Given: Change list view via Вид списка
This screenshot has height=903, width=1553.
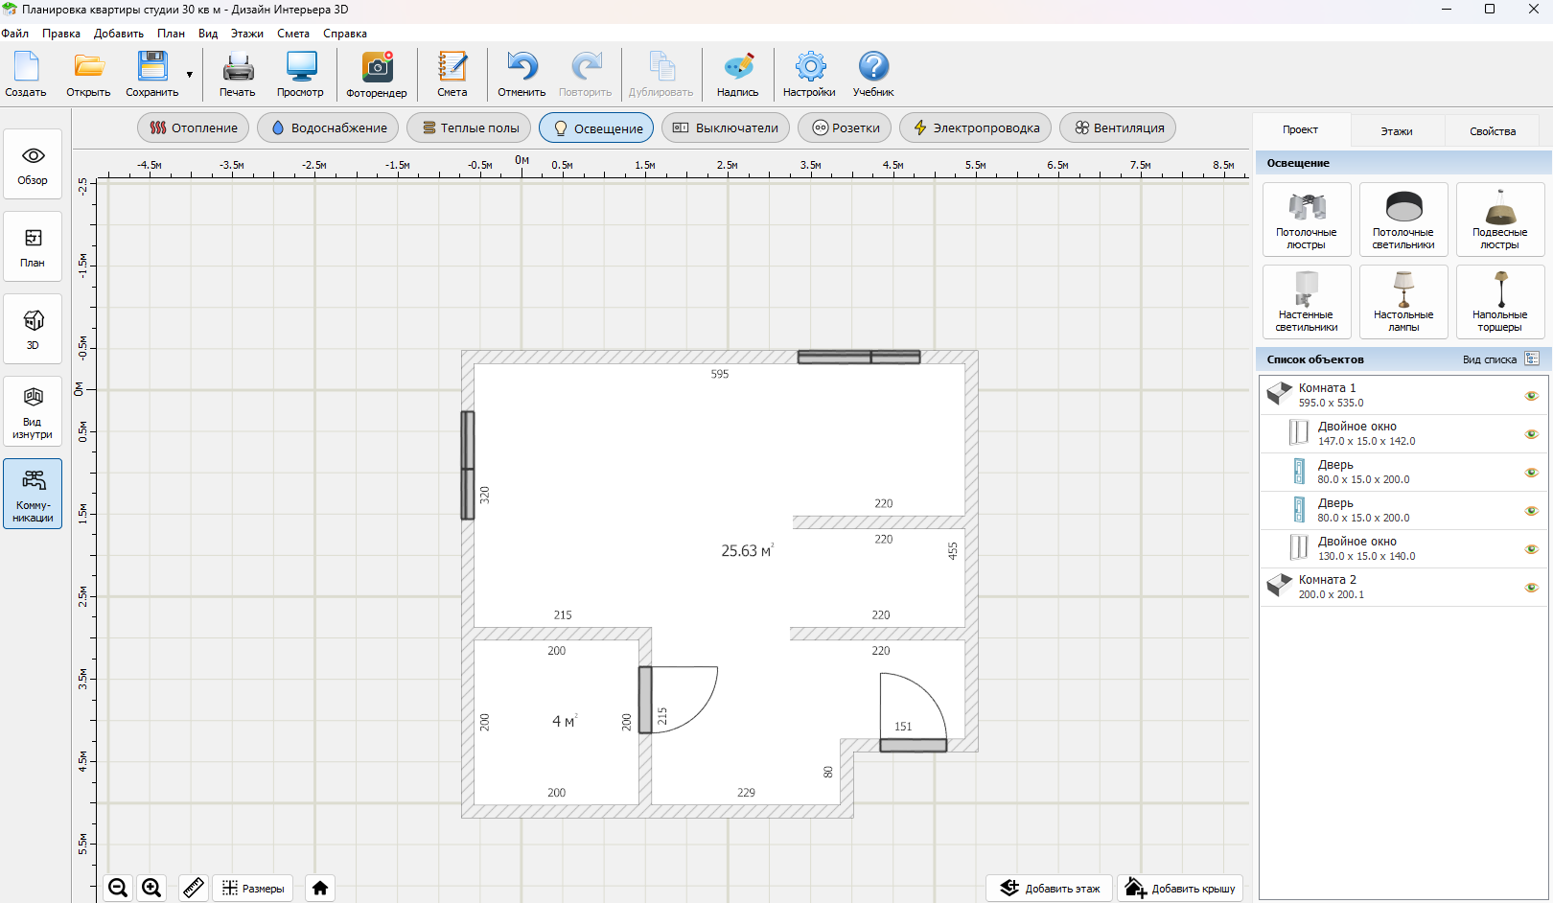Looking at the screenshot, I should pyautogui.click(x=1500, y=359).
